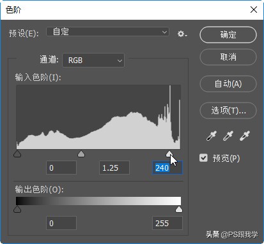The image size is (264, 244).
Task: Click the output white slider handle
Action: pos(179,209)
